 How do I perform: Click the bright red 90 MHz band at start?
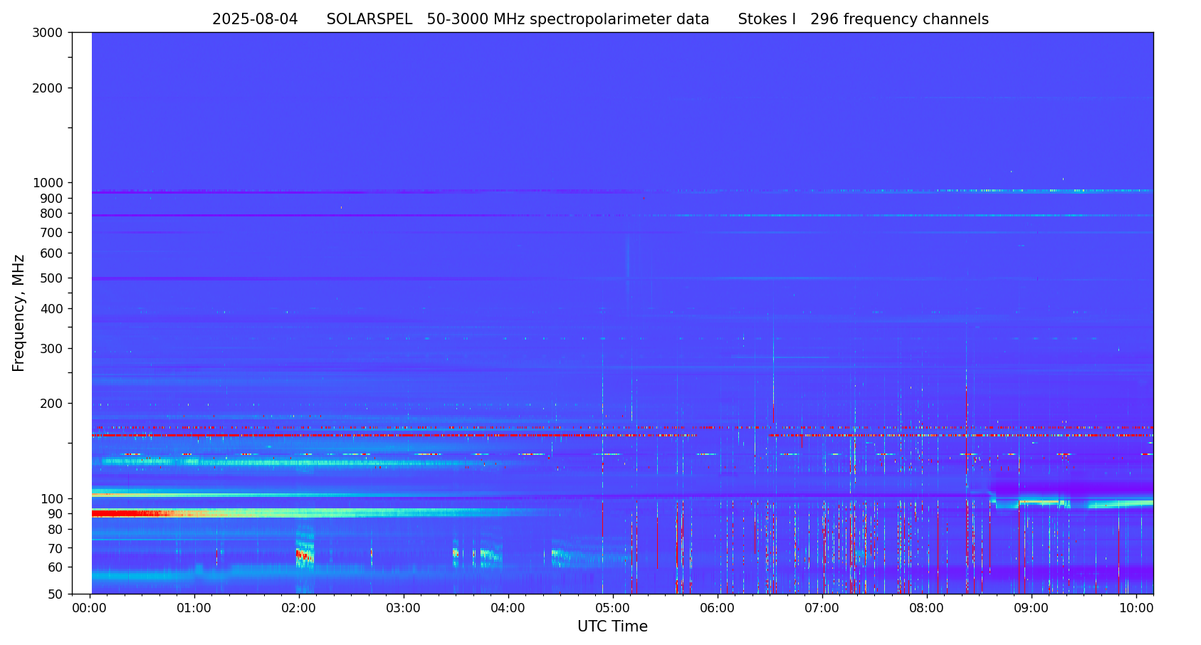(x=117, y=513)
